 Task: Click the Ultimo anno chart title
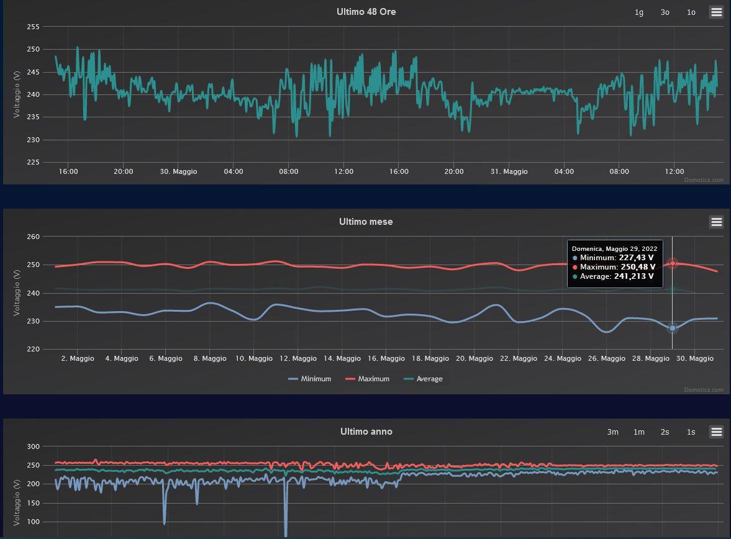point(366,432)
